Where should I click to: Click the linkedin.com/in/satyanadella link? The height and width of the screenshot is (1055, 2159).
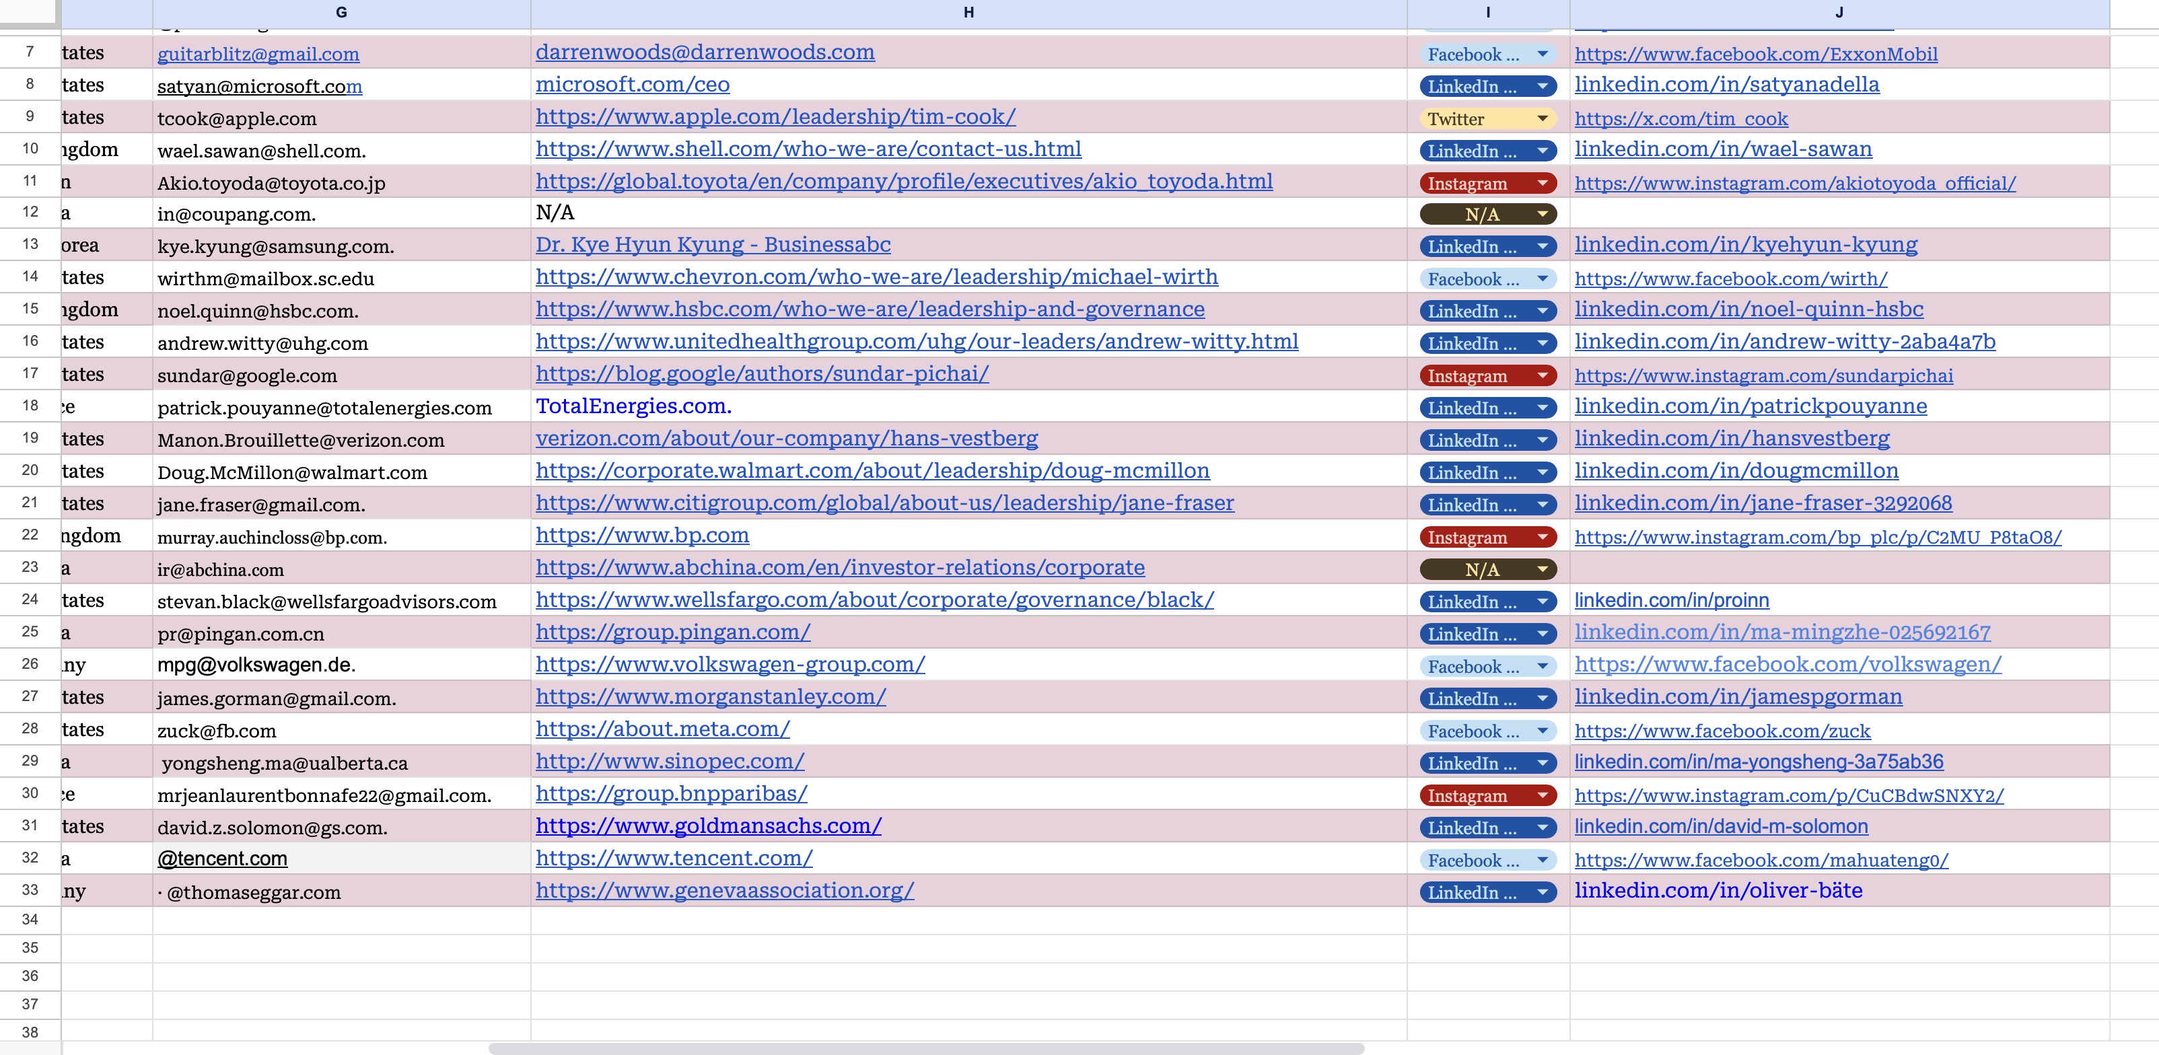[x=1726, y=85]
